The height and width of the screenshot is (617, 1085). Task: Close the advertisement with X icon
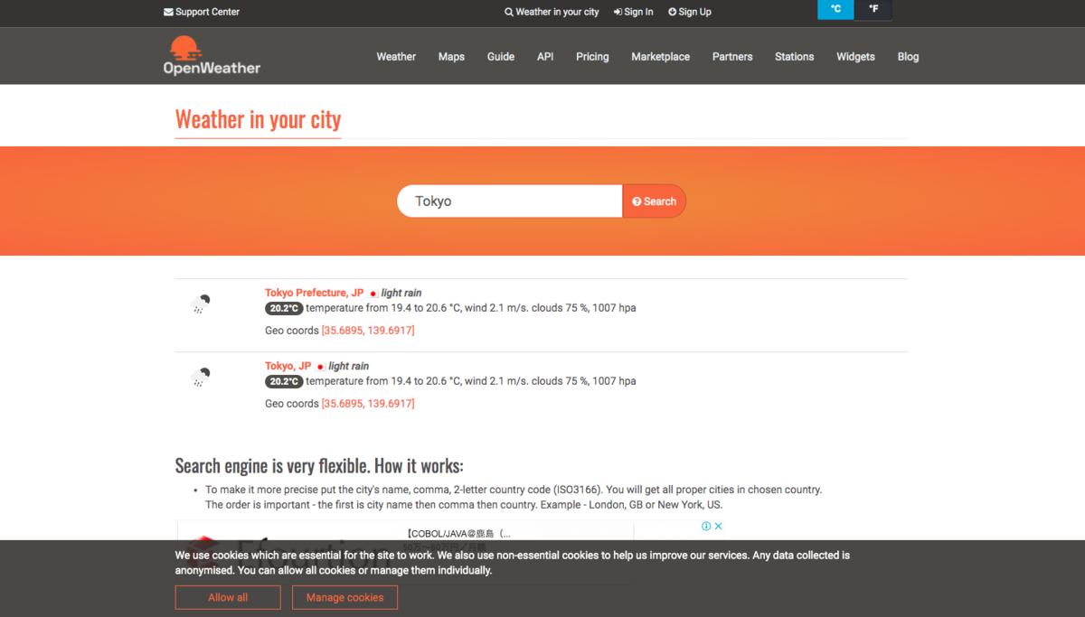(719, 526)
